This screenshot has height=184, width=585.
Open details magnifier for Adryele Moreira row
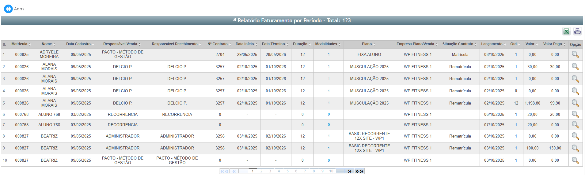(x=575, y=55)
